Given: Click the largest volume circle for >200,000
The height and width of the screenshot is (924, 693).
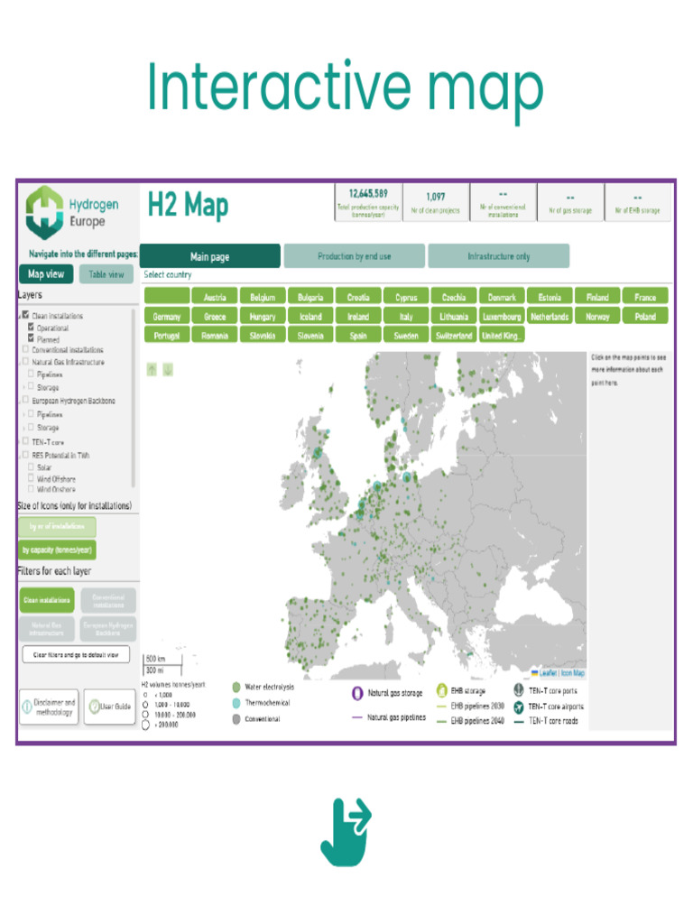Looking at the screenshot, I should pos(145,725).
